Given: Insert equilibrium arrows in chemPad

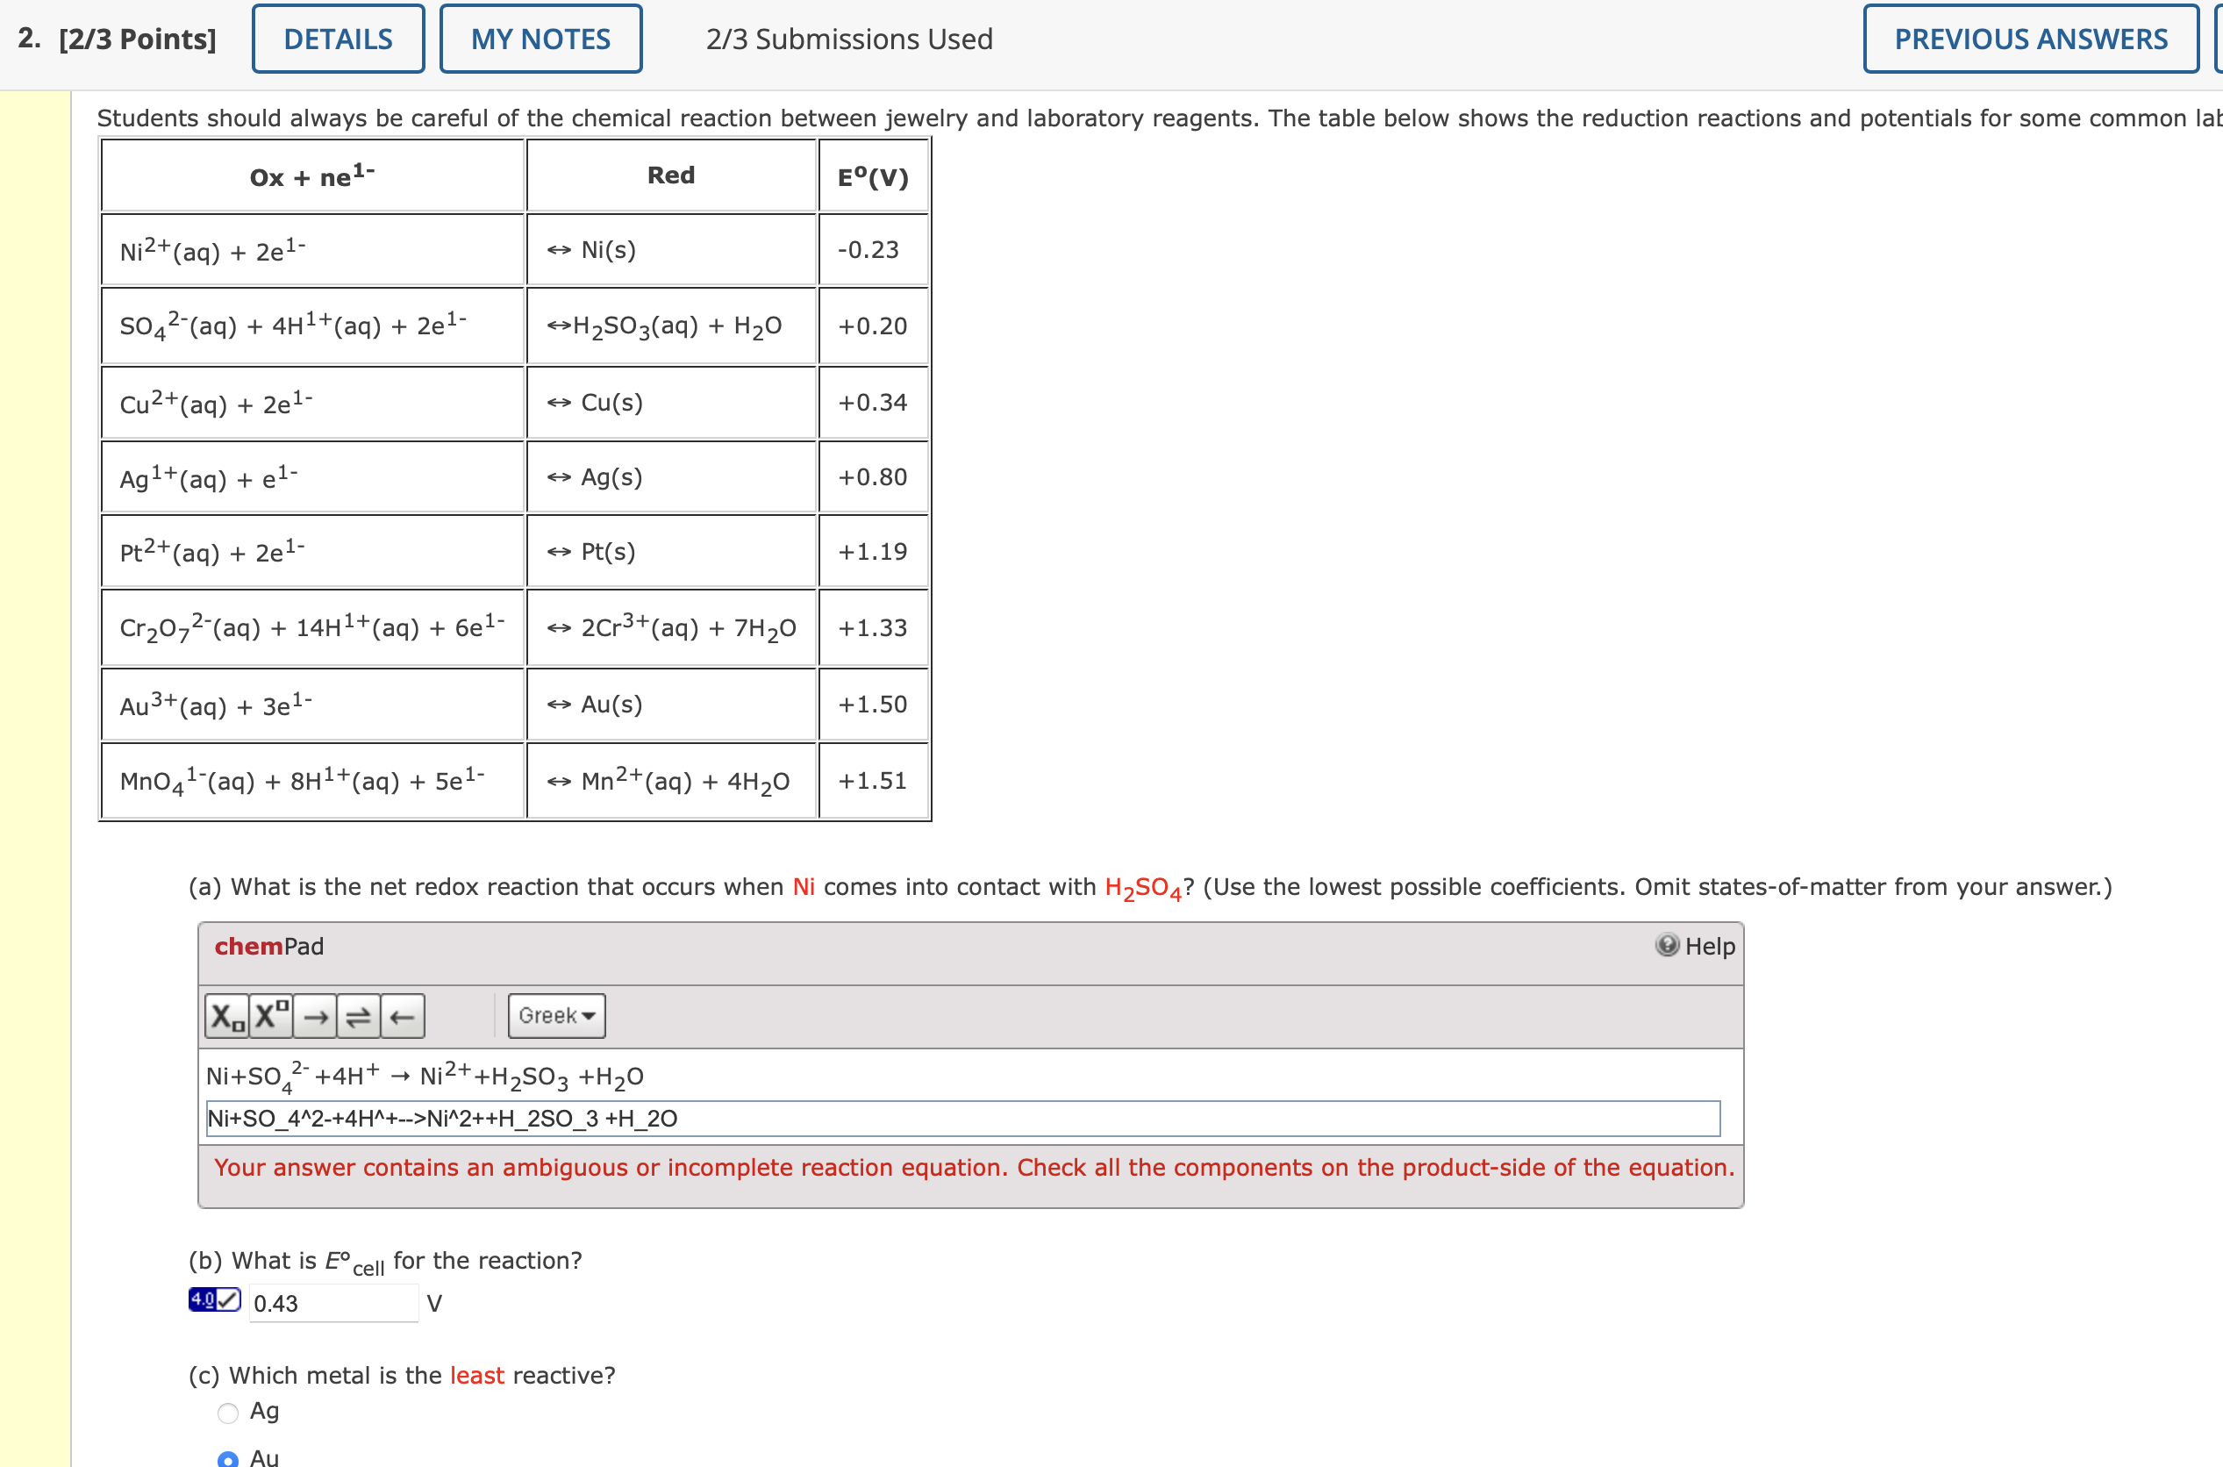Looking at the screenshot, I should 359,1015.
